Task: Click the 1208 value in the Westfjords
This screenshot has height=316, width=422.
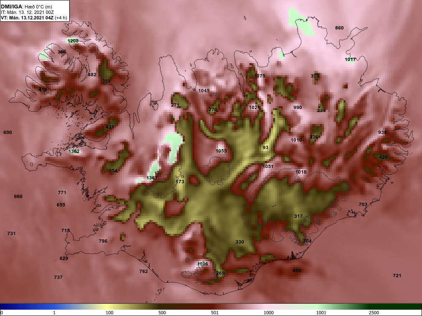Action: pos(73,41)
